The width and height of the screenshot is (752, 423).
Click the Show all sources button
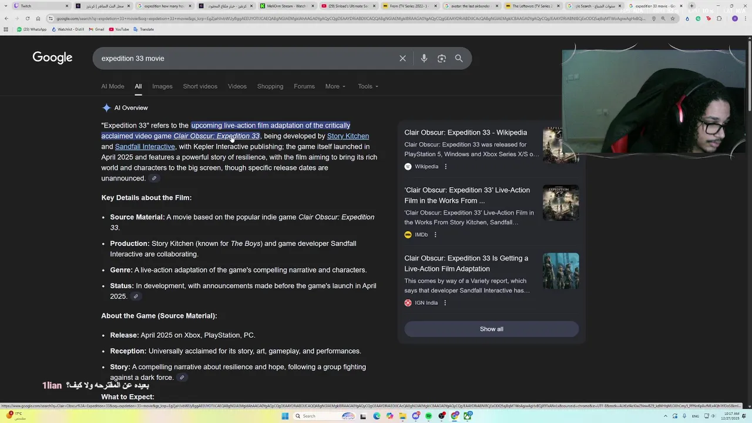[491, 329]
